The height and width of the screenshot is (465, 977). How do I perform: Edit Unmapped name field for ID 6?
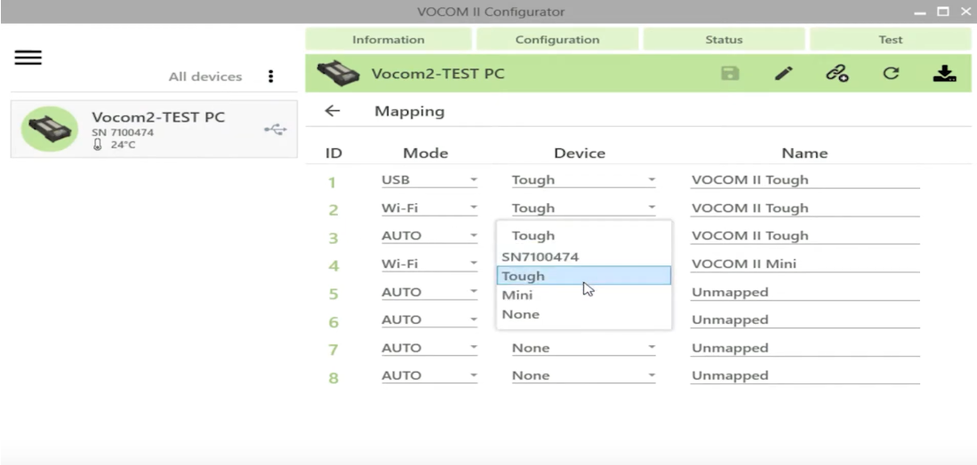coord(805,320)
